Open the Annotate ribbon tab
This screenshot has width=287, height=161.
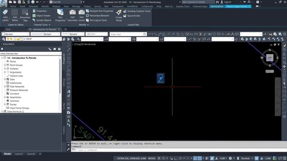[x=33, y=6]
